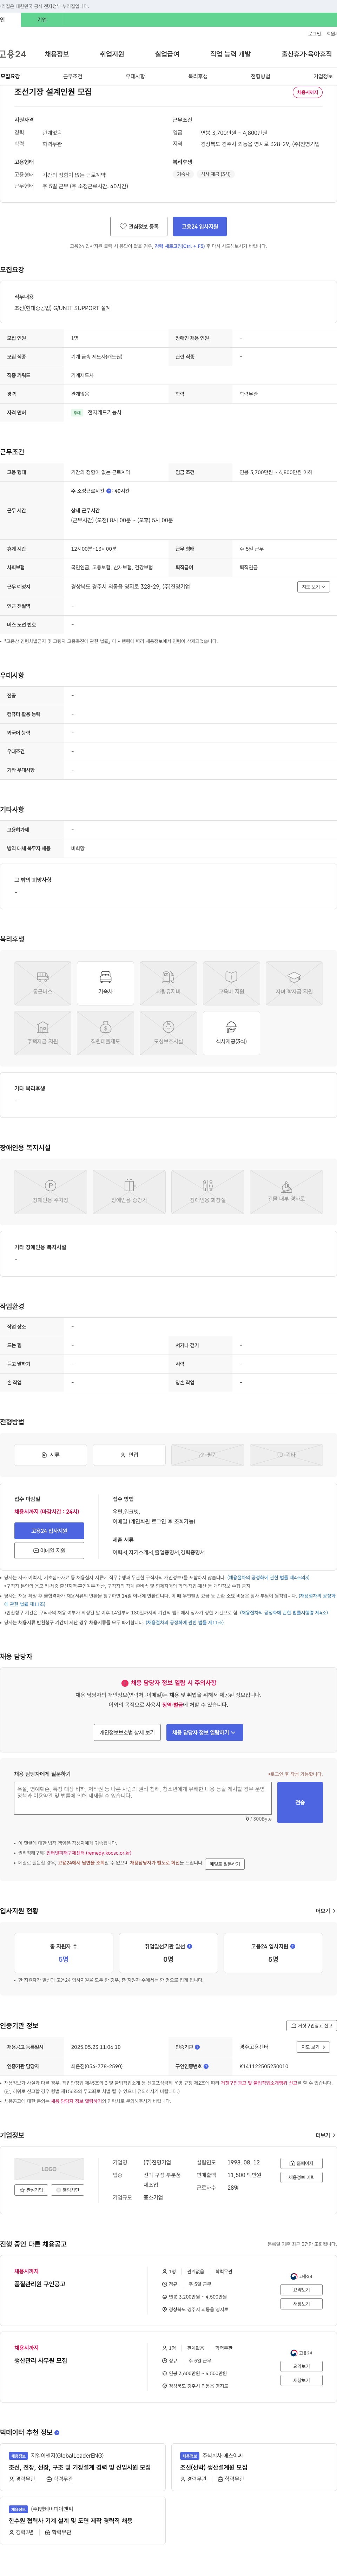Screen dimensions: 337x2576
Task: Click the 이메일 지원 button
Action: coord(49,1550)
